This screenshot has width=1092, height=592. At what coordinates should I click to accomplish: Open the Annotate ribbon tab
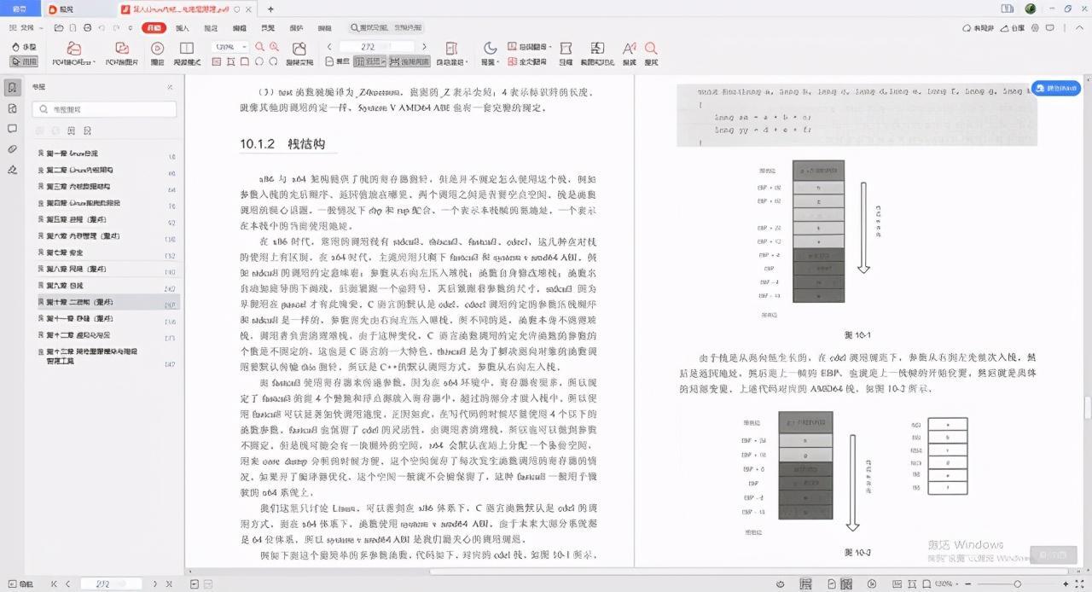(211, 28)
